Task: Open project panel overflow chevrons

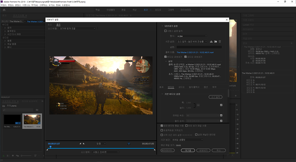Action: (42, 101)
